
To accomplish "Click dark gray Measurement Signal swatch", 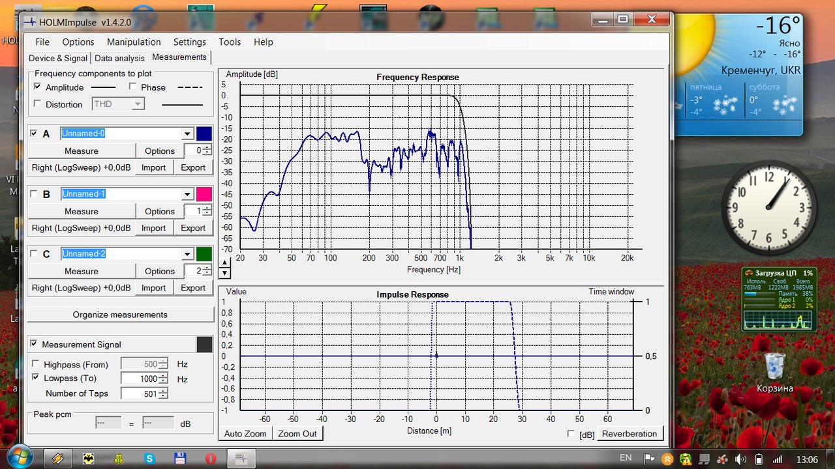I will click(x=204, y=344).
